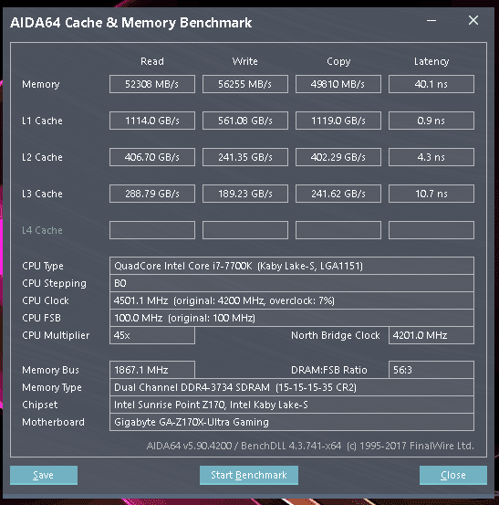Image resolution: width=499 pixels, height=505 pixels.
Task: Select L2 Cache copy 402.29 GB/s
Action: 338,157
